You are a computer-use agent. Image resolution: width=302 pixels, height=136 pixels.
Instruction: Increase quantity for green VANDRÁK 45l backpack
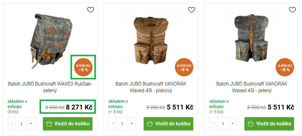pos(232,124)
